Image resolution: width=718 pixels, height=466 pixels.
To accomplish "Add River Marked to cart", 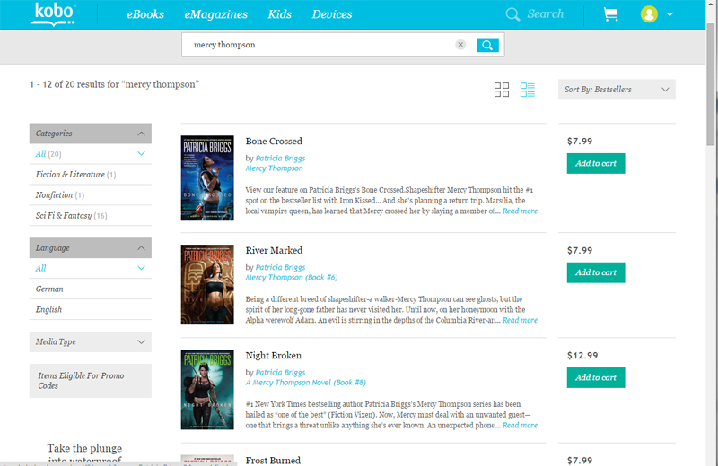I will click(x=596, y=272).
